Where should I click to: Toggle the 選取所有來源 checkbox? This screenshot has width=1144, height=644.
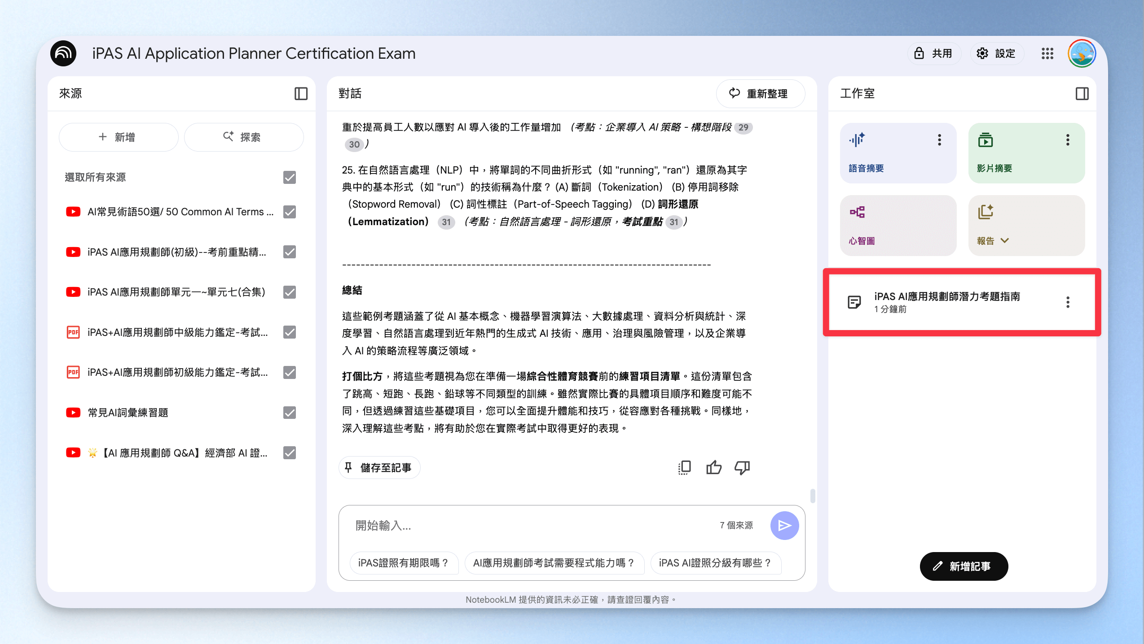pyautogui.click(x=290, y=177)
